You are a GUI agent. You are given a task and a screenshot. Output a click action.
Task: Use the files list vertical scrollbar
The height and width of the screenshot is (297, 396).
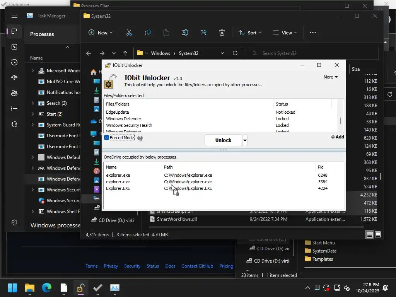tap(340, 121)
